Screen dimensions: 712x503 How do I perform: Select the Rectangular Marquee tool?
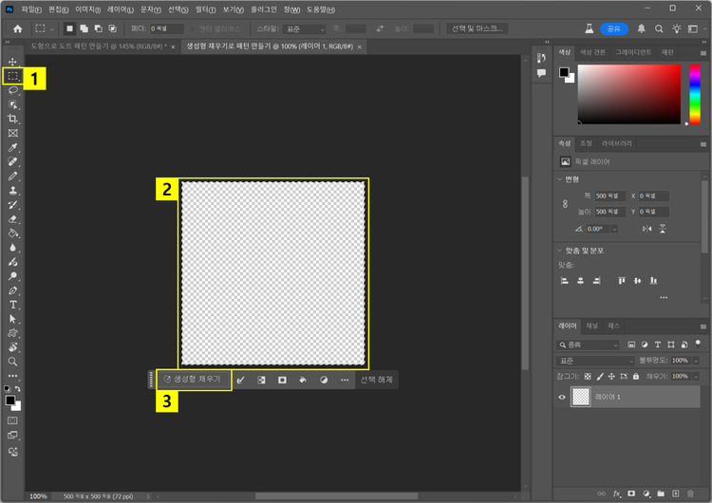(13, 75)
